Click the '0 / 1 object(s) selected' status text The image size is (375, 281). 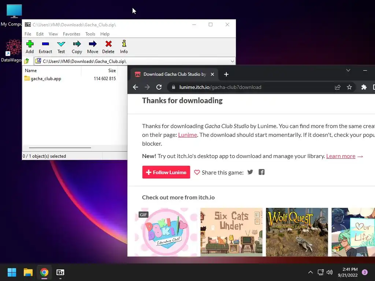[x=44, y=156]
